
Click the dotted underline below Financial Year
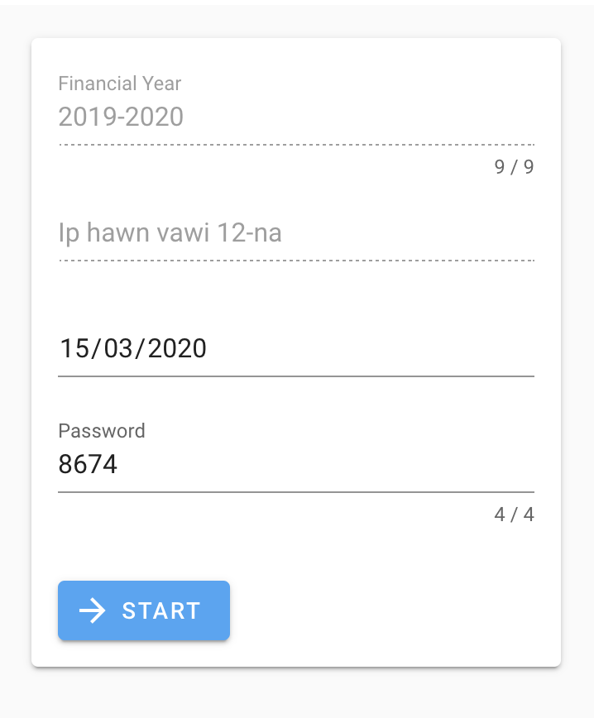[295, 146]
